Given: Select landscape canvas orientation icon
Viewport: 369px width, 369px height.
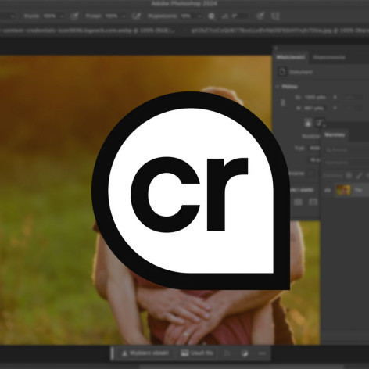Looking at the screenshot, I should (320, 123).
